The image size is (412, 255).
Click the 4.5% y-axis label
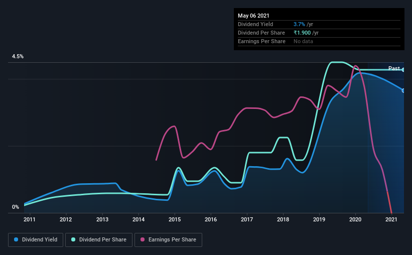tap(18, 57)
